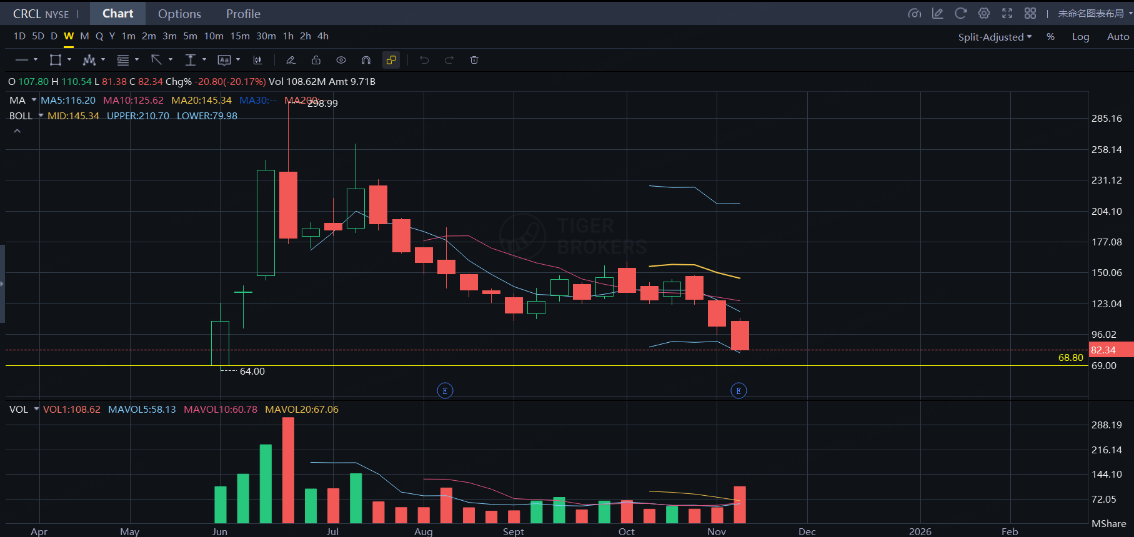This screenshot has width=1134, height=537.
Task: Expand the VOL indicator dropdown arrow
Action: [x=36, y=409]
